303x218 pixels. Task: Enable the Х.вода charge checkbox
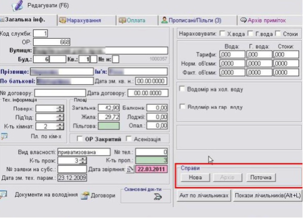[x=222, y=34]
